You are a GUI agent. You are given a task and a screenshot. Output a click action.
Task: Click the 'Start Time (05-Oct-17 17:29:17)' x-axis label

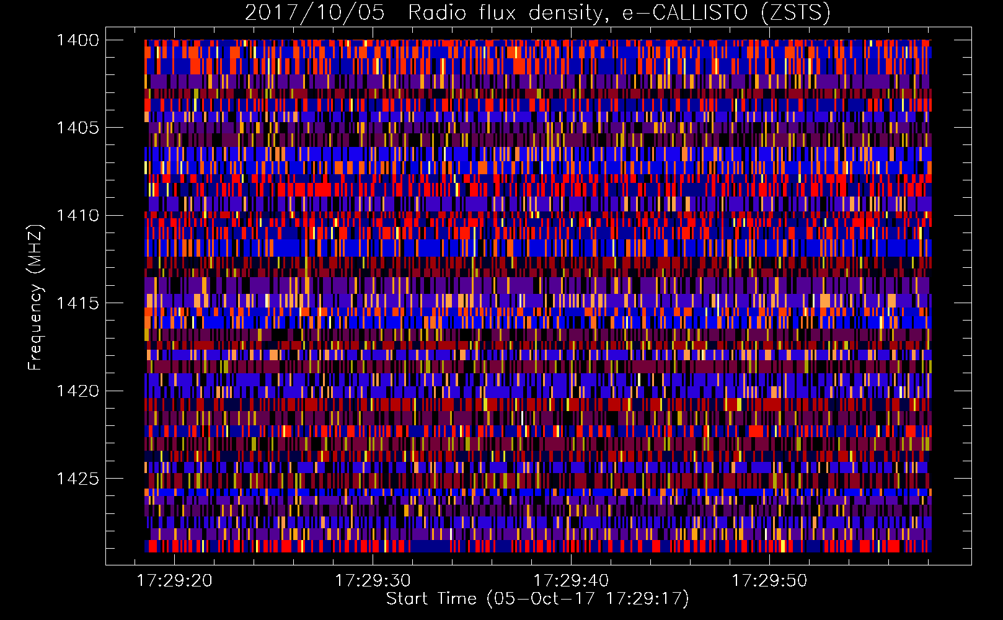tap(537, 599)
